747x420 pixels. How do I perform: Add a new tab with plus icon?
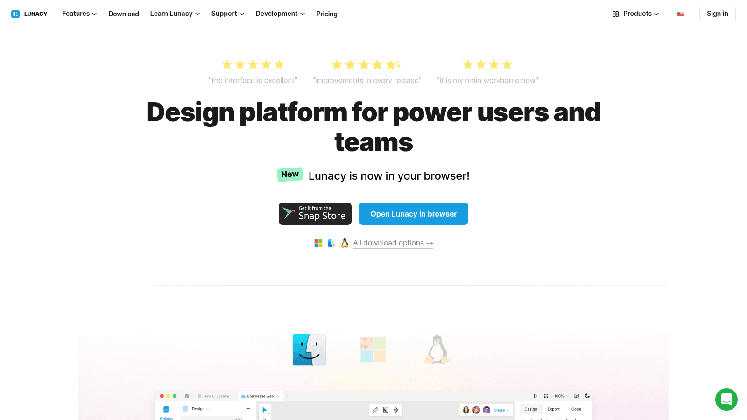click(x=287, y=396)
